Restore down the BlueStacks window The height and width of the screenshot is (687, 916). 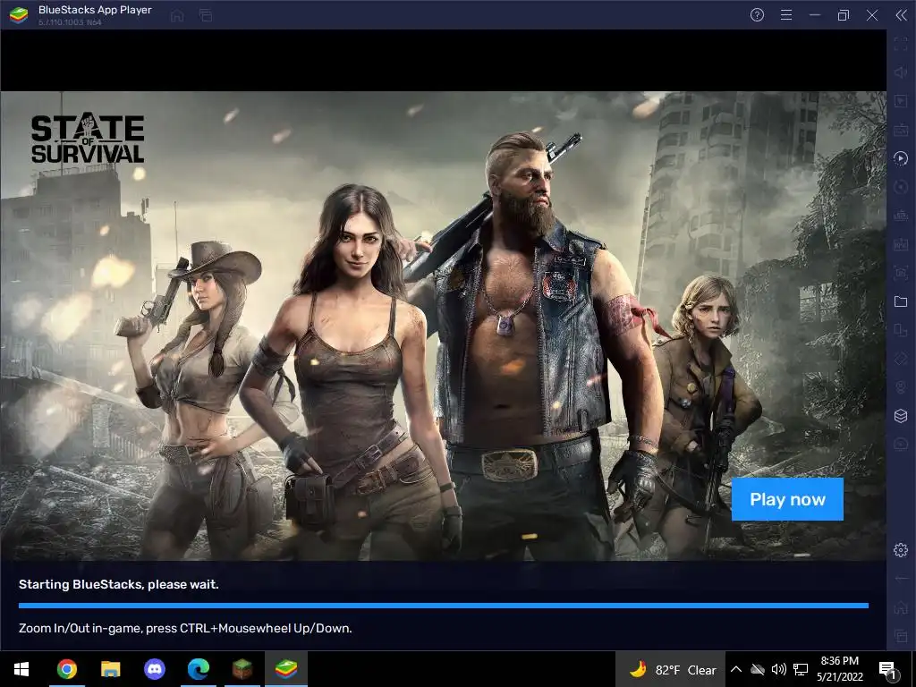click(843, 15)
